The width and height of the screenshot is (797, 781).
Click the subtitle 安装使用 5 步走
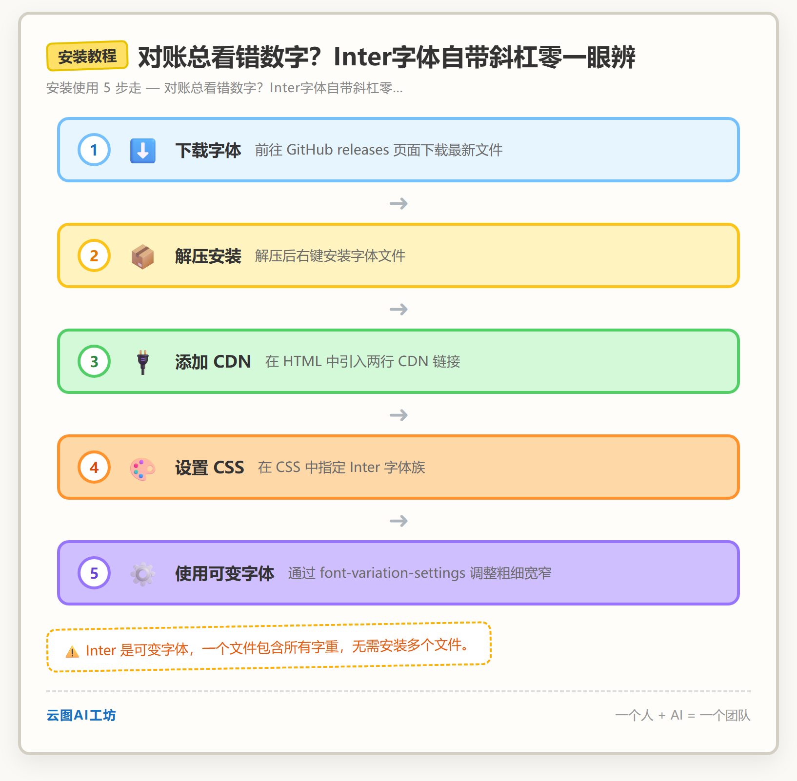[224, 88]
